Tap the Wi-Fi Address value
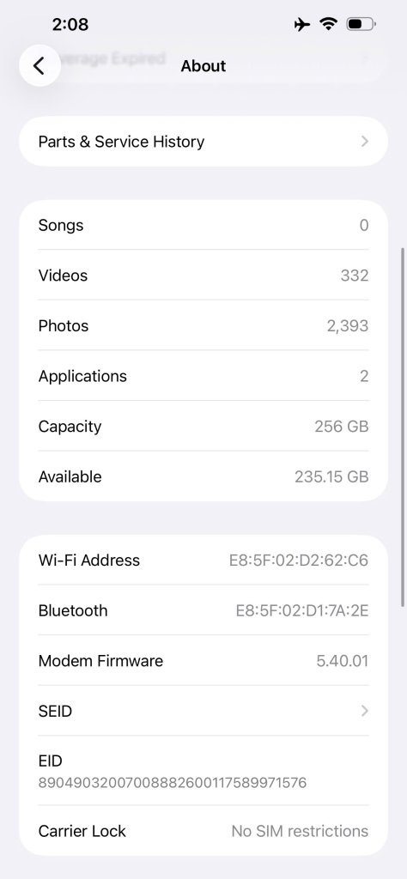This screenshot has width=407, height=879. (x=298, y=561)
